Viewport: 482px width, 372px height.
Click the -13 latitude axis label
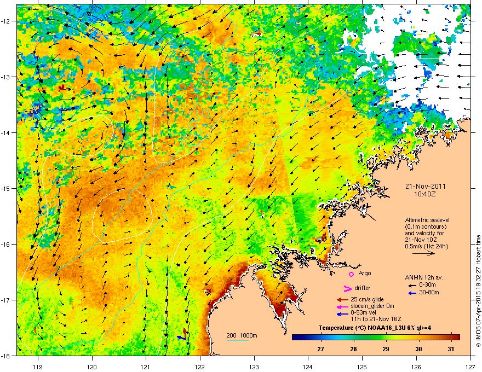click(x=6, y=77)
